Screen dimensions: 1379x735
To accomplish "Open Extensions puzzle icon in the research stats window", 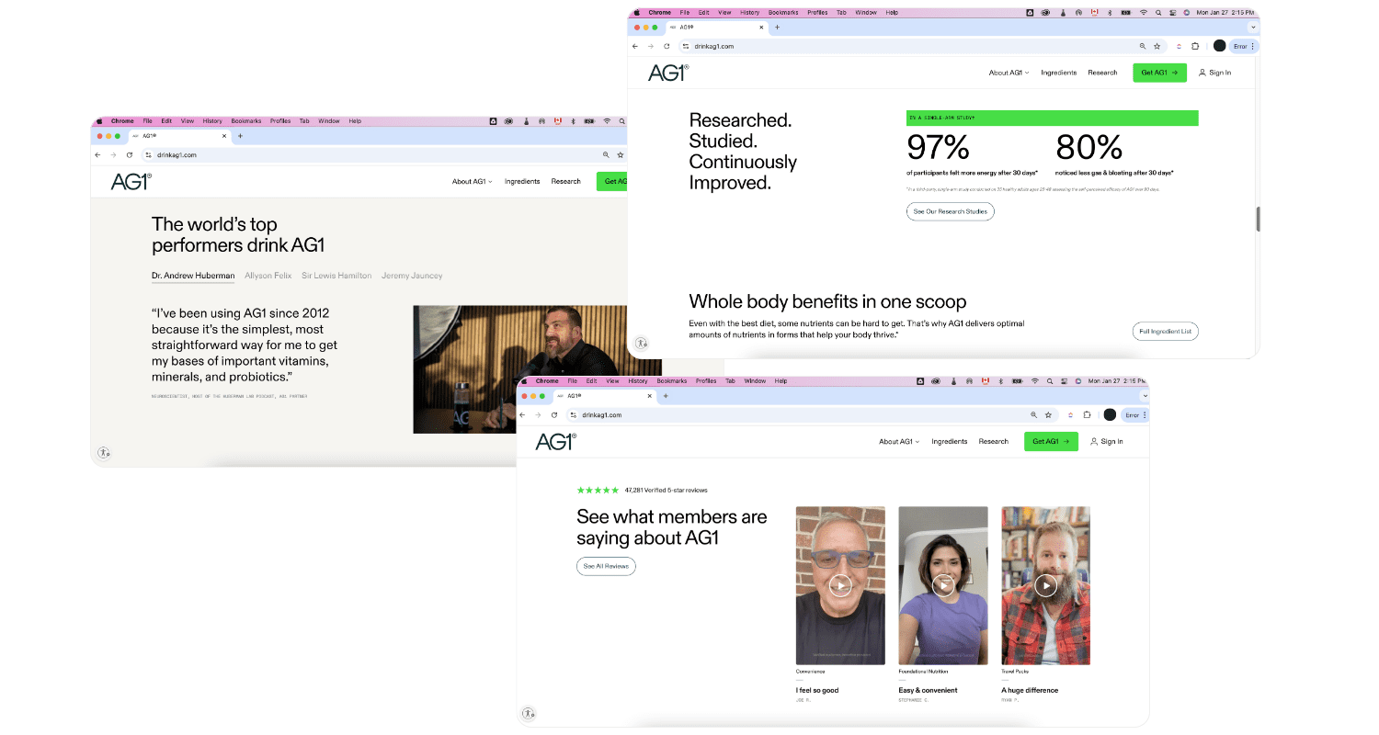I will pos(1195,46).
